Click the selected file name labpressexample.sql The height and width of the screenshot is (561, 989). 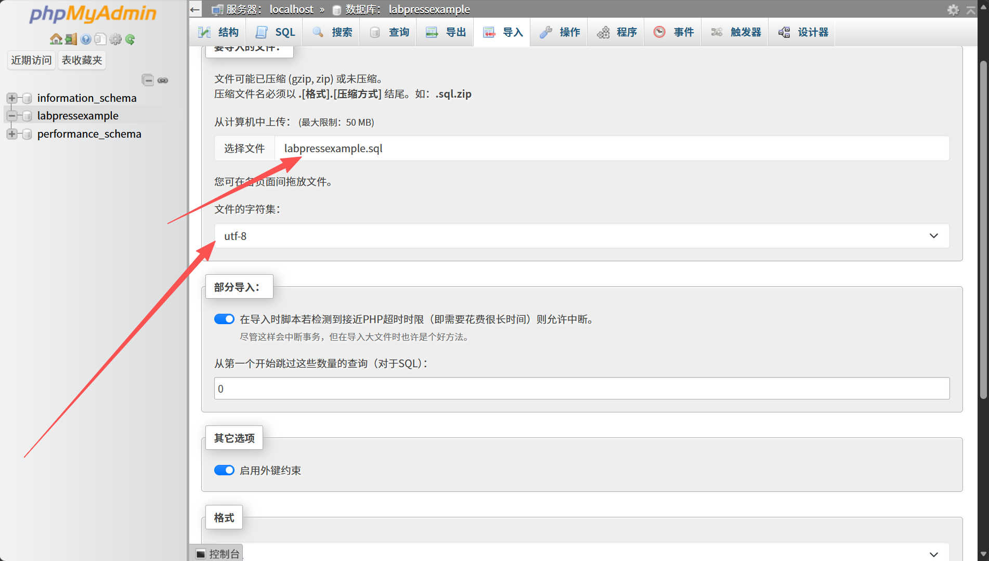[x=333, y=149]
